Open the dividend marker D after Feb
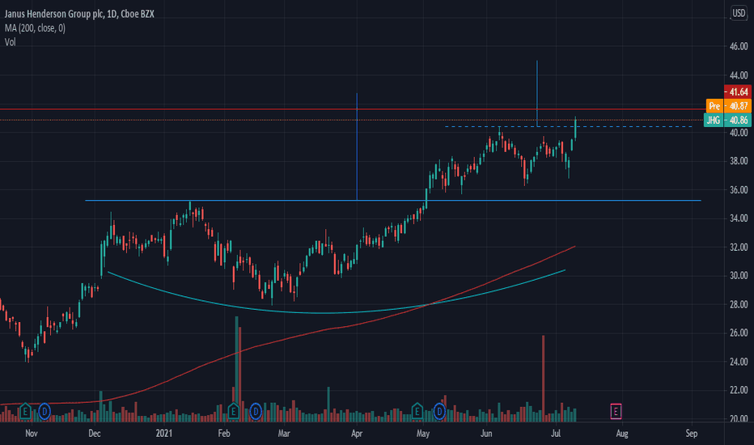 tap(256, 411)
